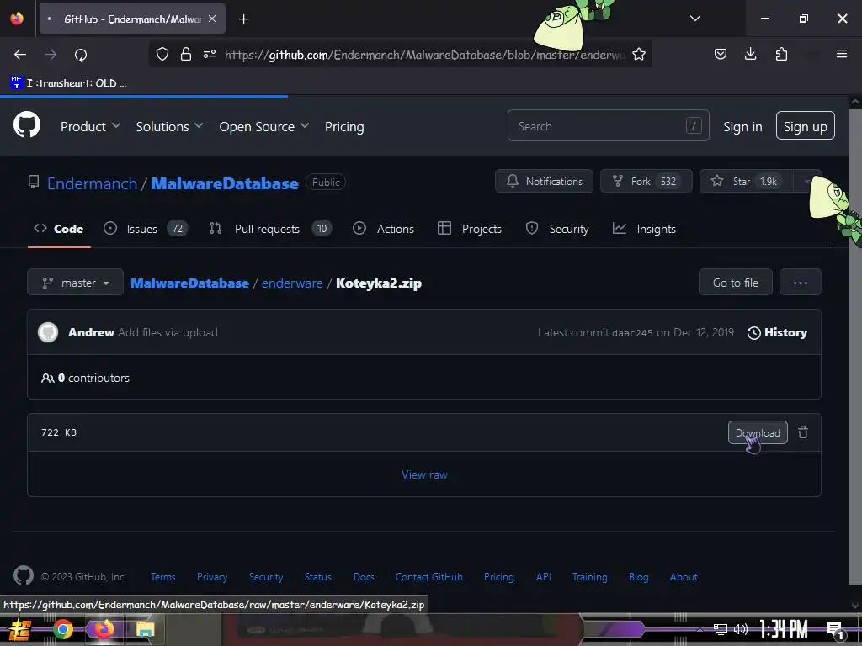Viewport: 862px width, 646px height.
Task: Open the master branch selector dropdown
Action: point(75,283)
